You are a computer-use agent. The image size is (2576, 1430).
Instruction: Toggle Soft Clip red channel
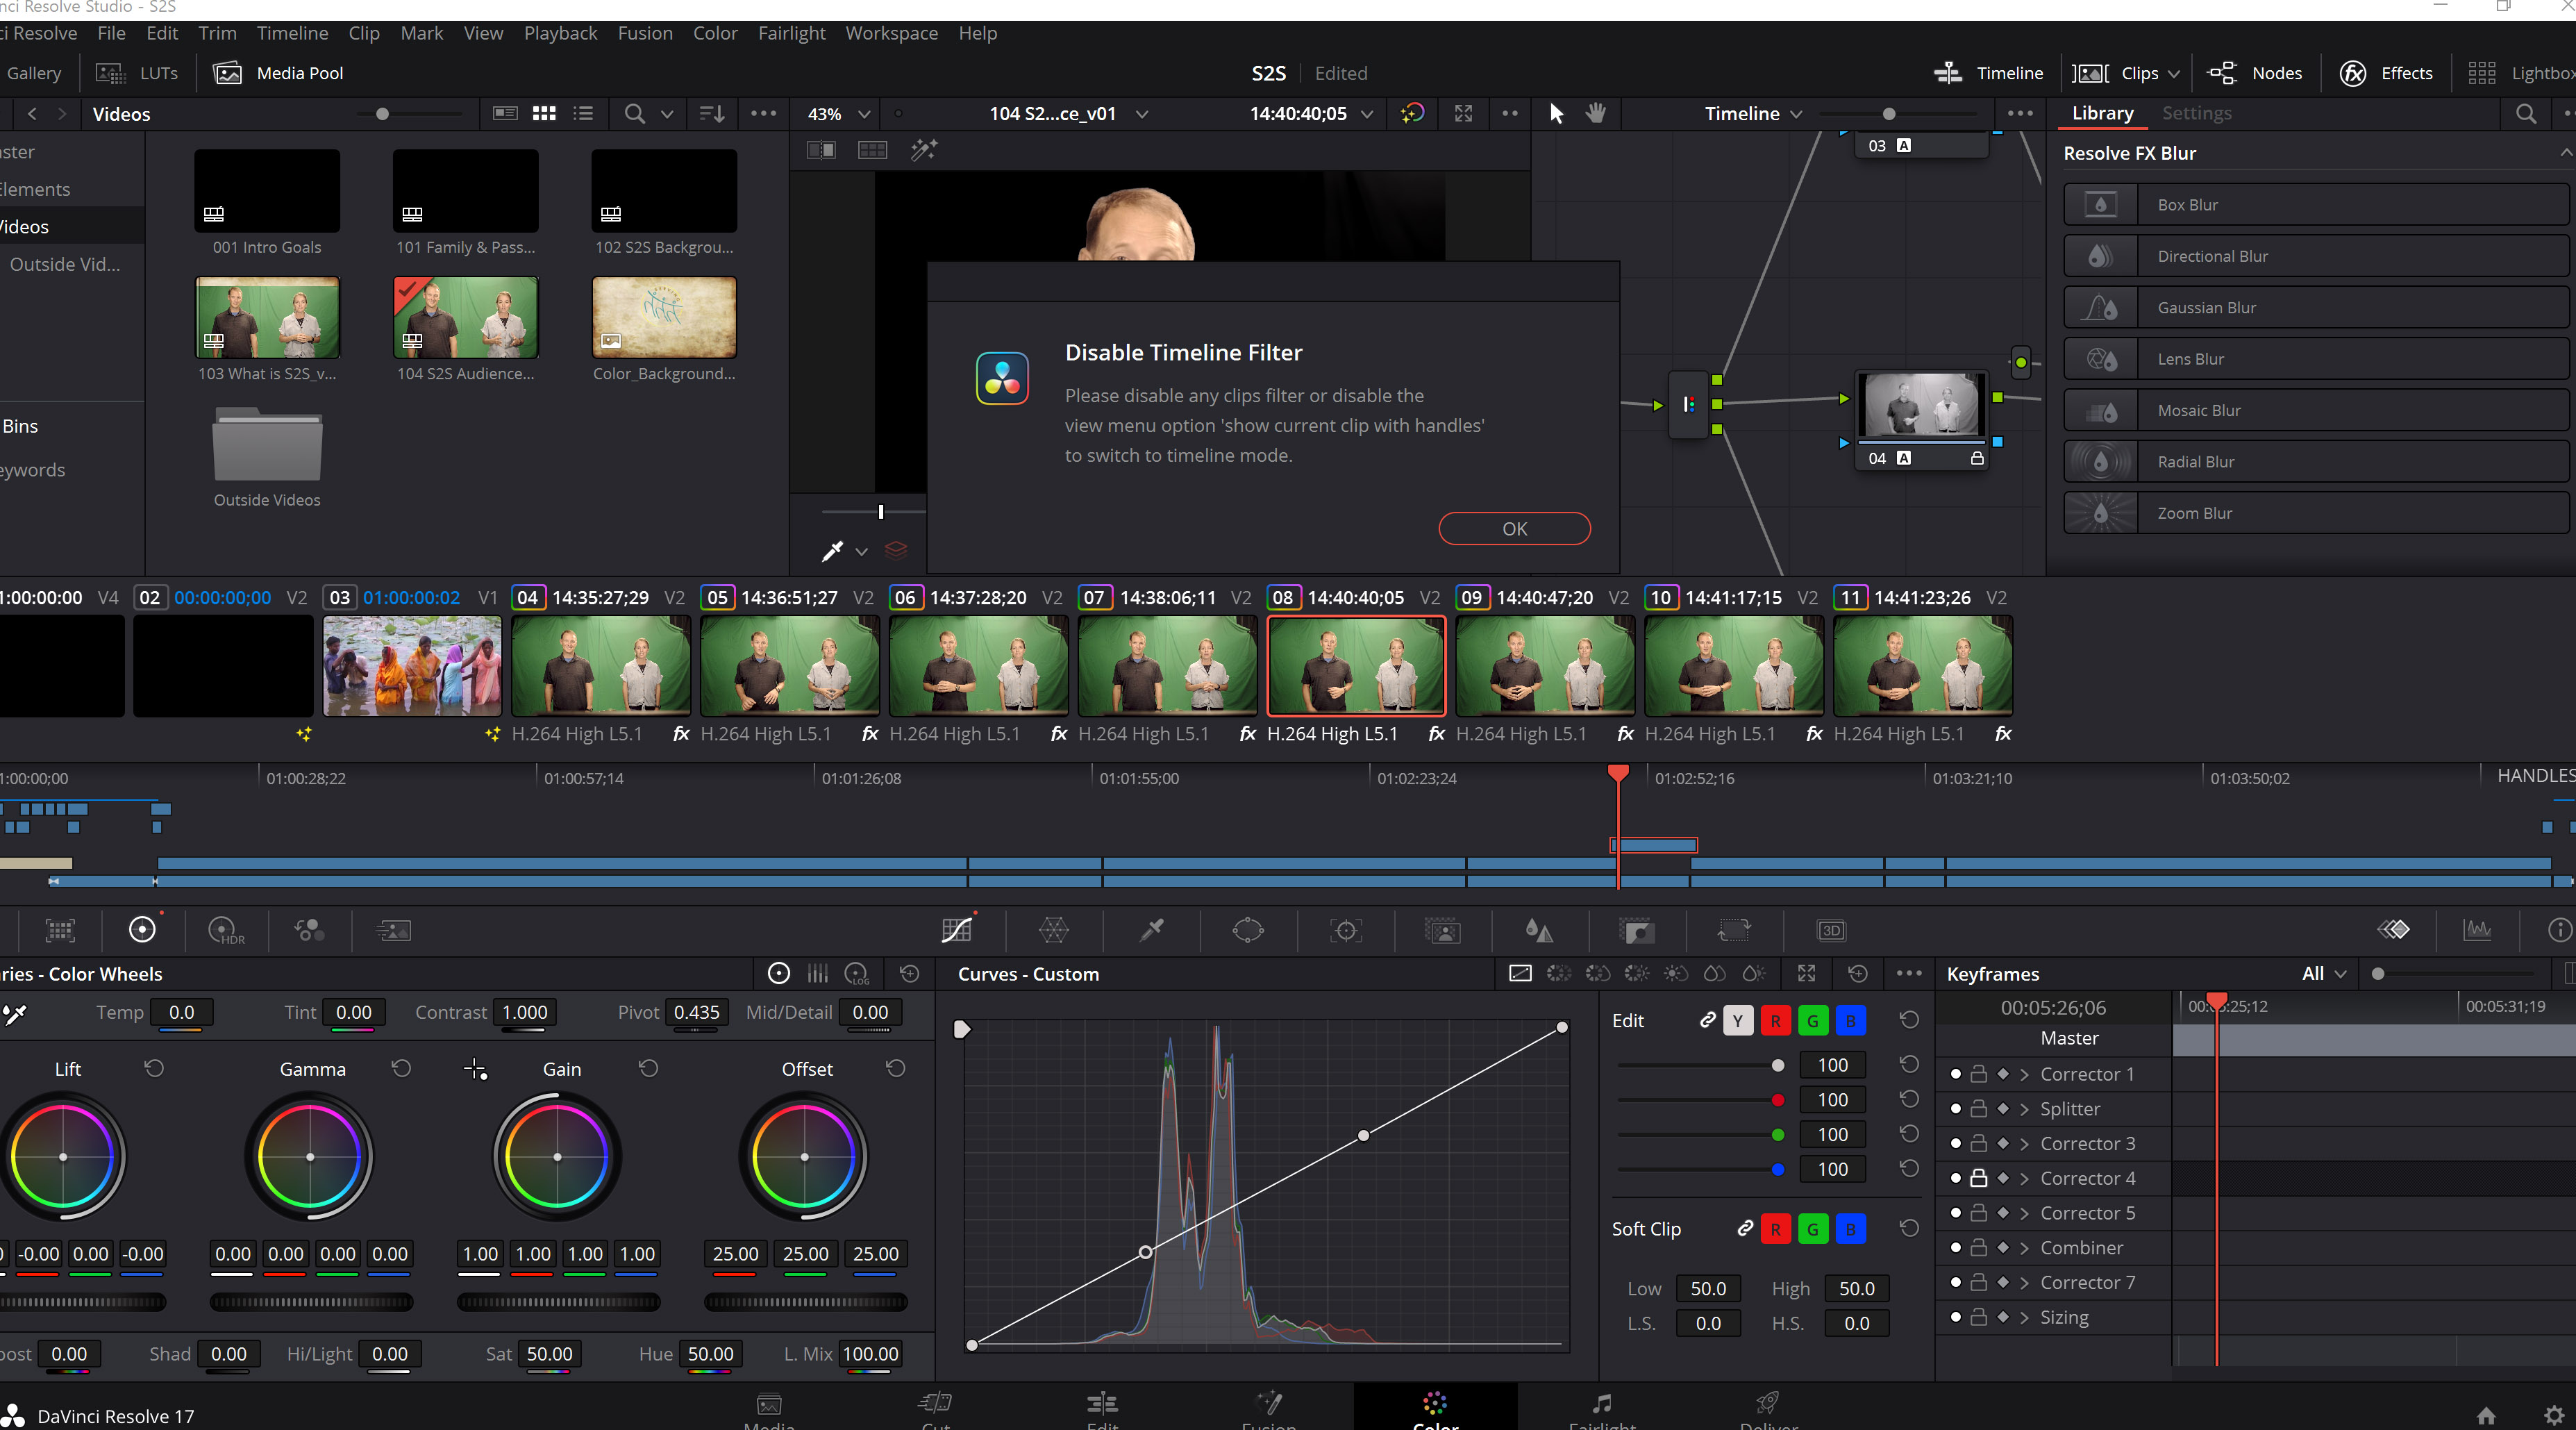tap(1775, 1229)
